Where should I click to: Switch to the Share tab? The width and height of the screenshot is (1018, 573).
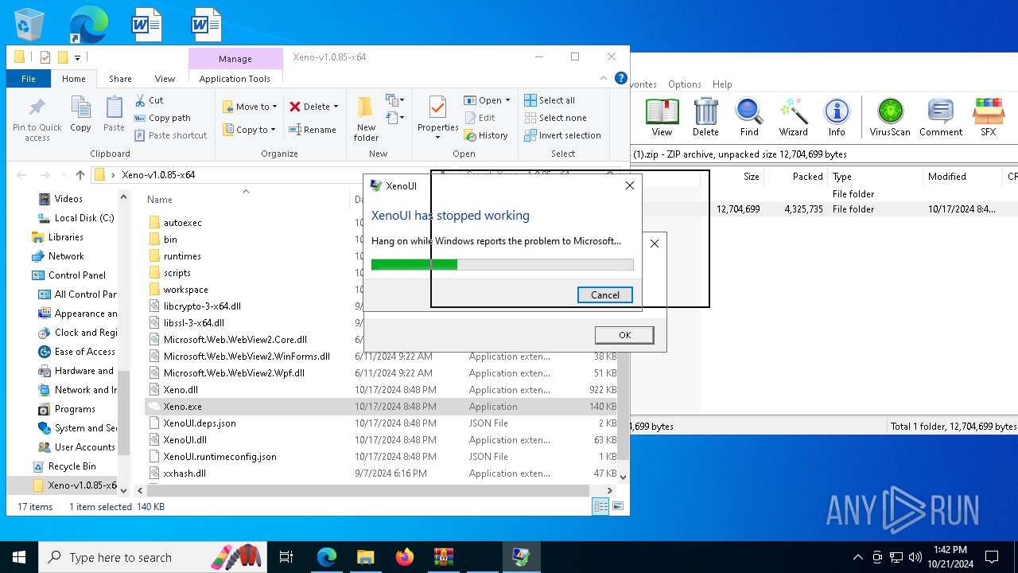(120, 79)
